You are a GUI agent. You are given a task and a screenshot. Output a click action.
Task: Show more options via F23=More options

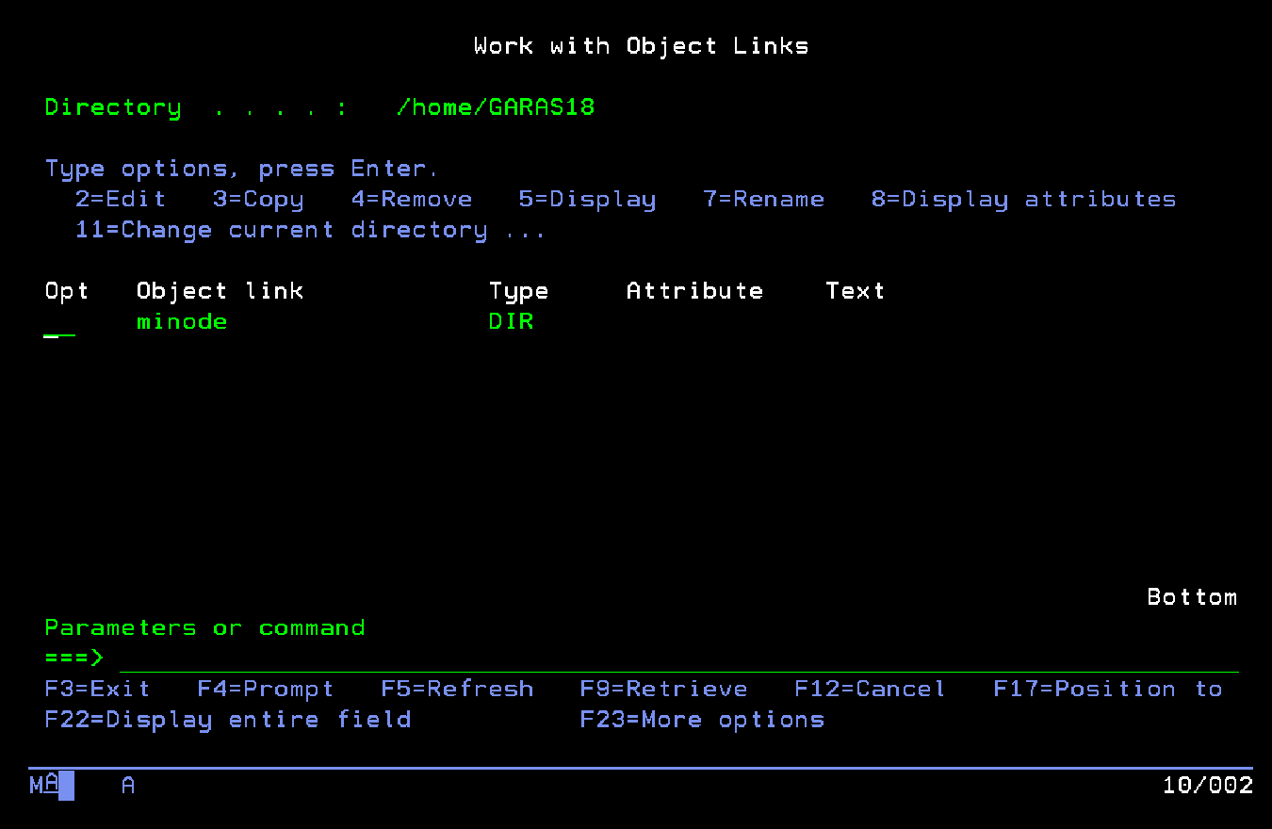(x=702, y=720)
